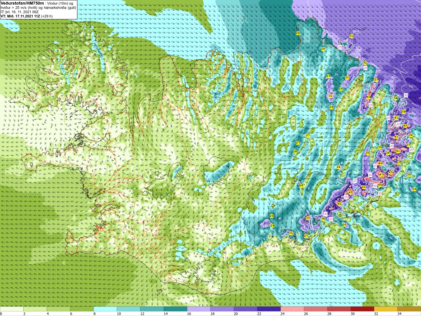Click the yellow max-gust label '42' on the map
The width and height of the screenshot is (421, 316).
pos(405,126)
